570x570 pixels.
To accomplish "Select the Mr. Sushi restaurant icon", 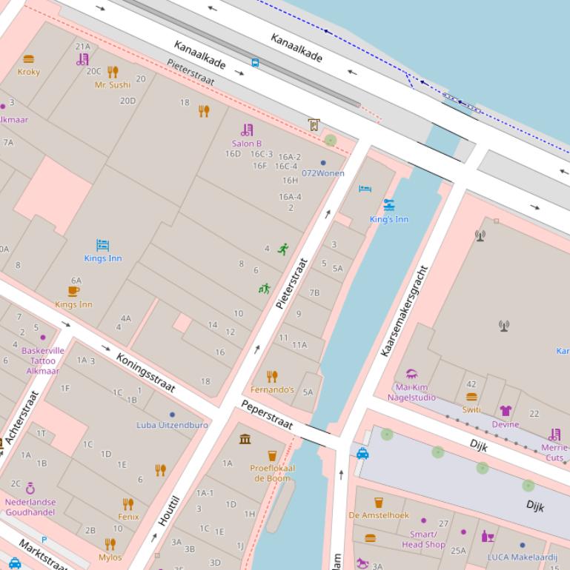I will coord(113,72).
